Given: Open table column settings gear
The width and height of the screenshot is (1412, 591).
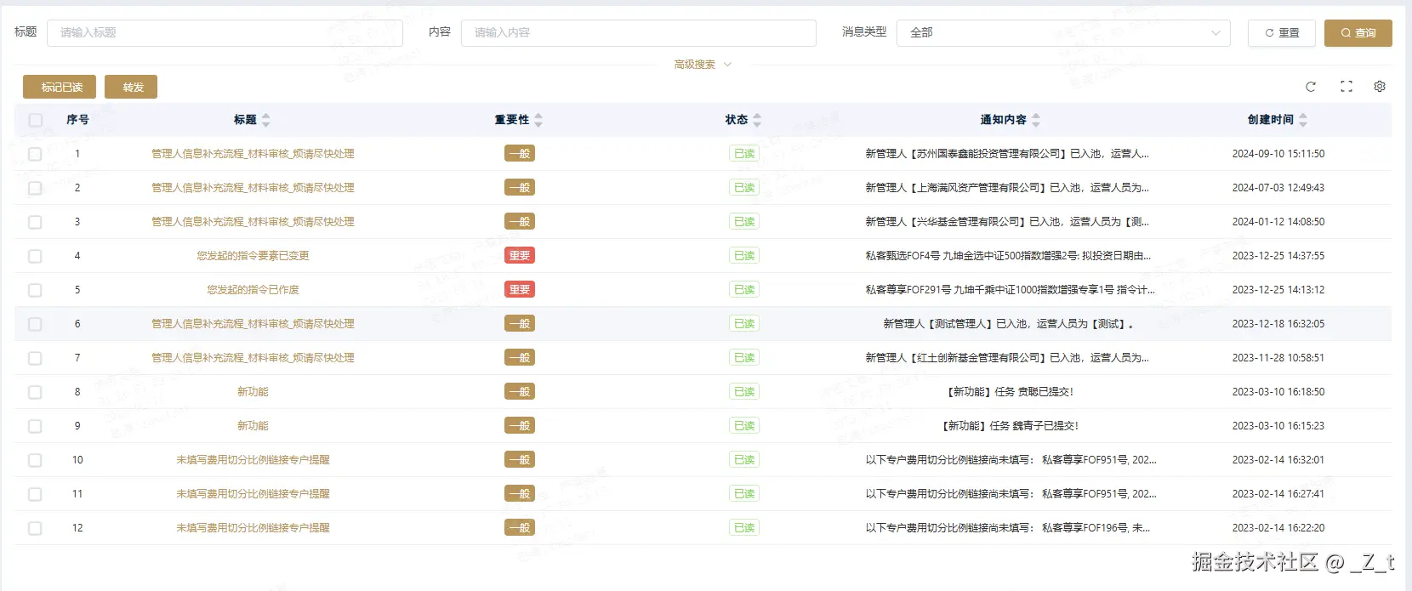Looking at the screenshot, I should pos(1380,87).
